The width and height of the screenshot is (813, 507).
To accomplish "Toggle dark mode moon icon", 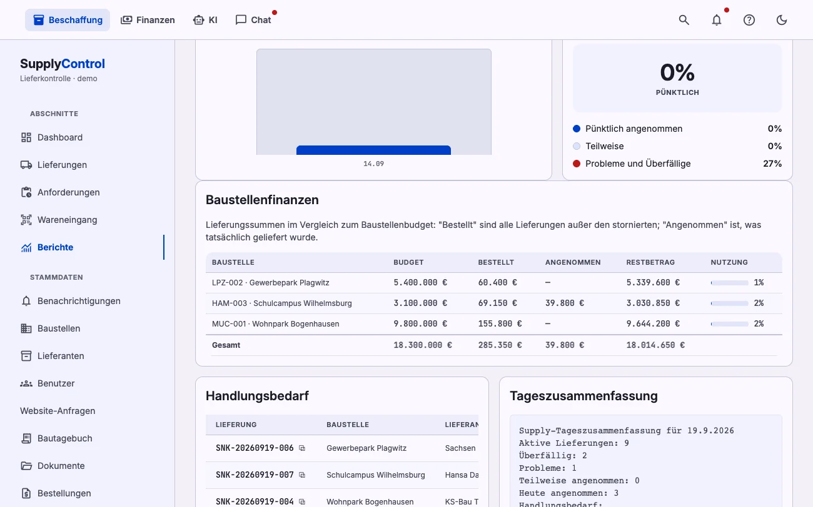I will pyautogui.click(x=782, y=20).
